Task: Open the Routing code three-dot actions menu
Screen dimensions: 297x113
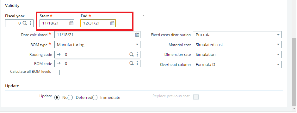Action: 137,55
